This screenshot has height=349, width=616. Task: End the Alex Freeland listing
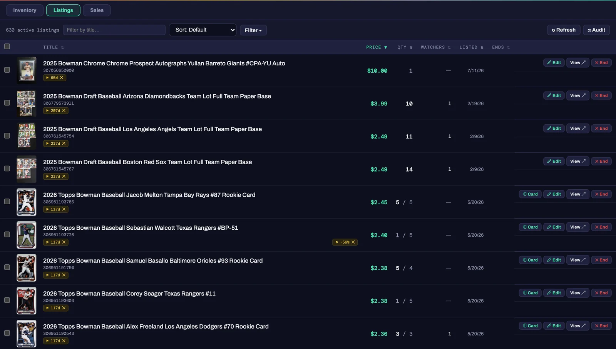(601, 326)
